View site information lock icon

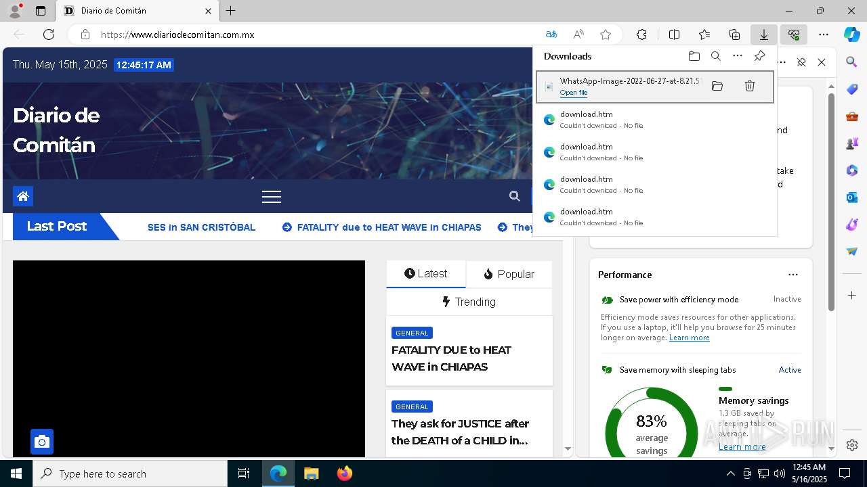85,34
